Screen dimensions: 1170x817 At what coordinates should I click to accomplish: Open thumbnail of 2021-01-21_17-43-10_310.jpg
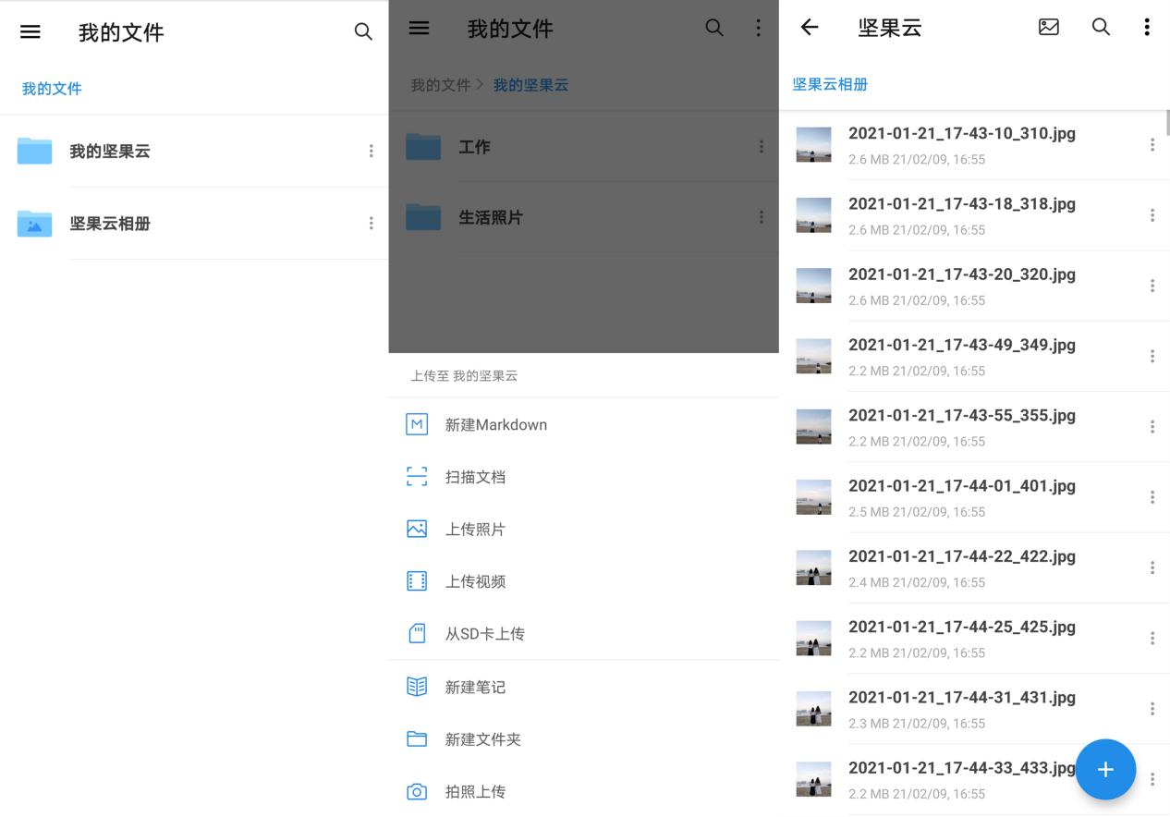813,145
